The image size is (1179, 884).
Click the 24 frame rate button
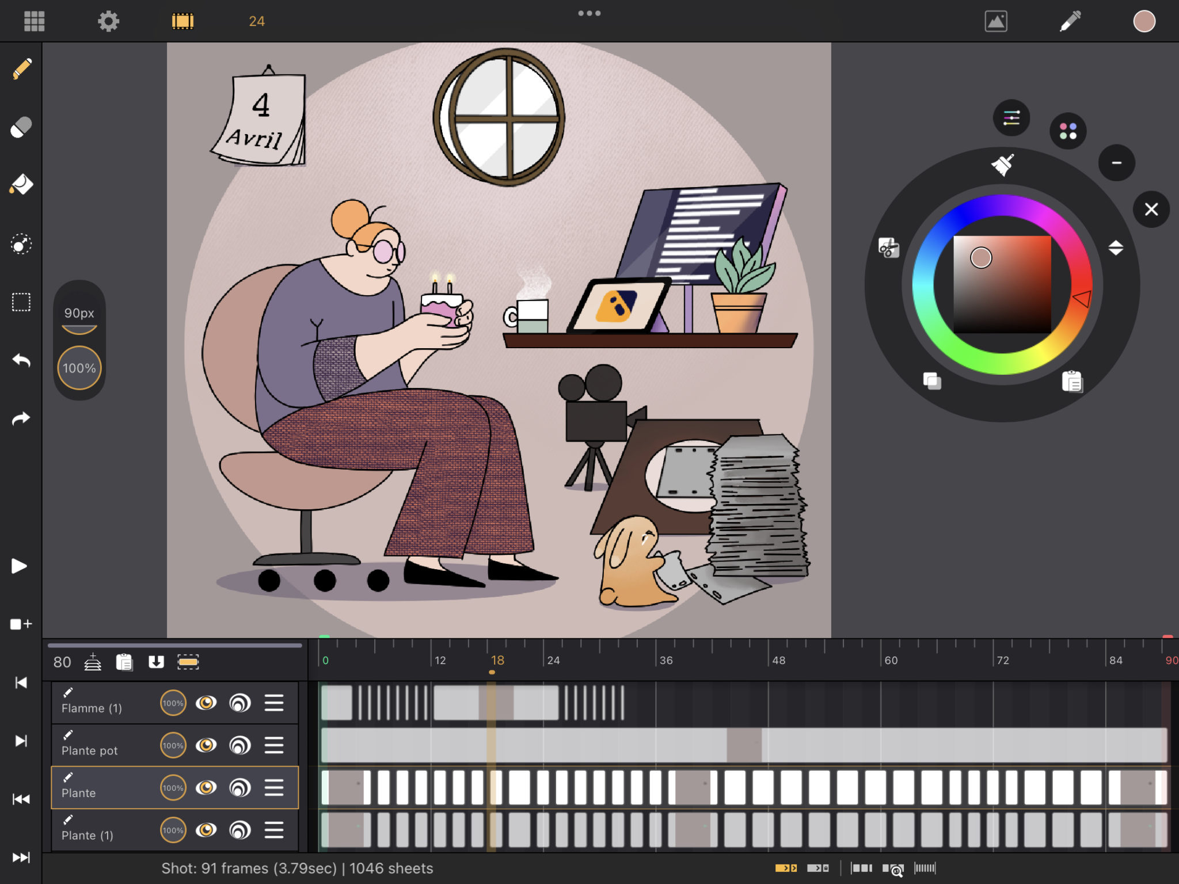coord(257,21)
